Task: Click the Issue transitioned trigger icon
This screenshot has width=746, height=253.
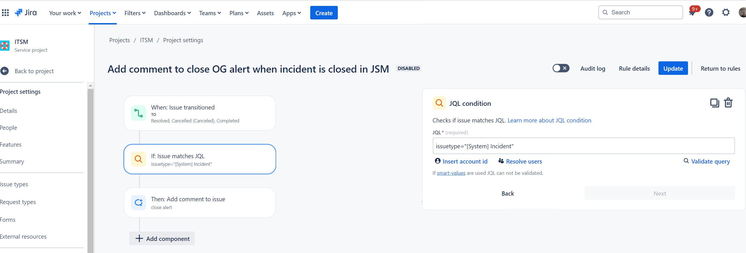Action: [x=139, y=113]
